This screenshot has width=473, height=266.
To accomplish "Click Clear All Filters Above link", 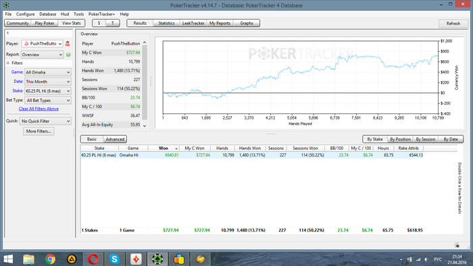I will click(x=39, y=109).
